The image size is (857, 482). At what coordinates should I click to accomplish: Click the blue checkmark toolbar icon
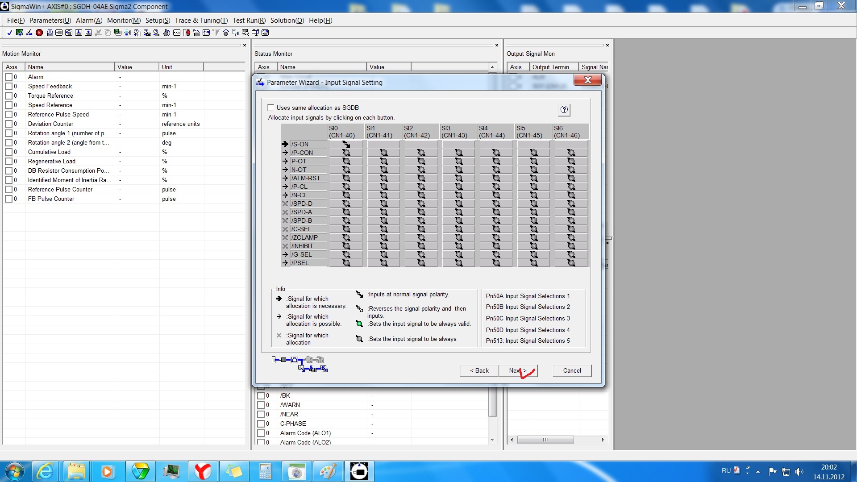pyautogui.click(x=9, y=33)
